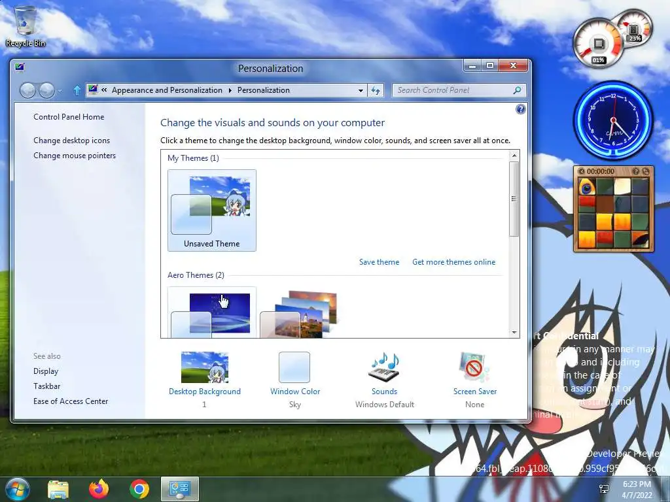Click the analog clock gadget

pyautogui.click(x=614, y=120)
